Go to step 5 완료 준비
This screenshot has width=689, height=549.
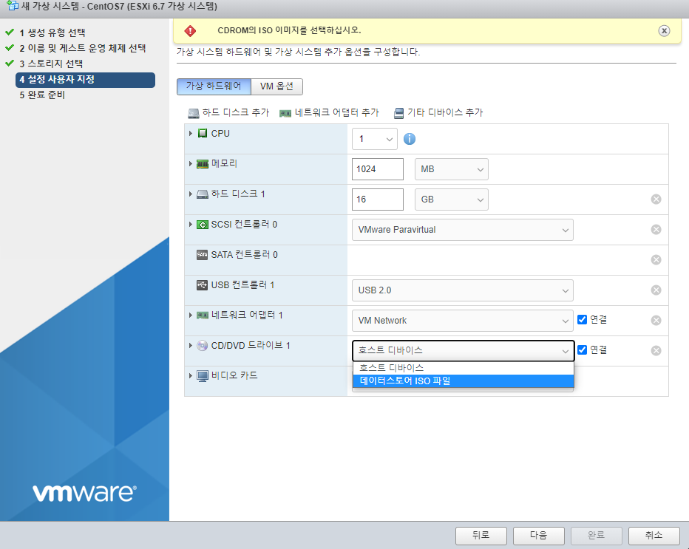pos(42,95)
